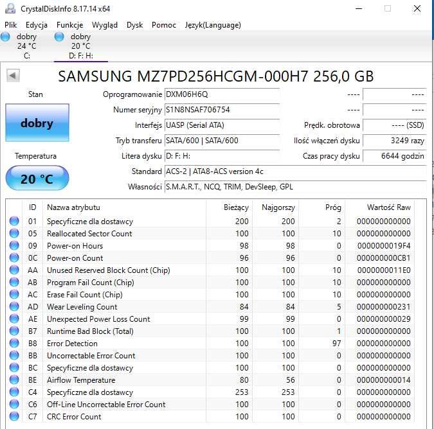Click the Własności features field
This screenshot has width=434, height=429.
[295, 187]
